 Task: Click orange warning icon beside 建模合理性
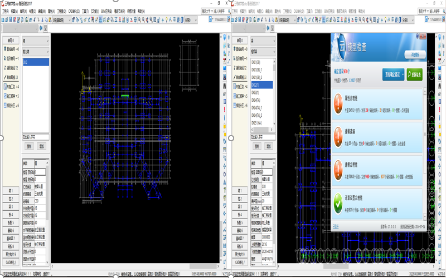point(338,170)
